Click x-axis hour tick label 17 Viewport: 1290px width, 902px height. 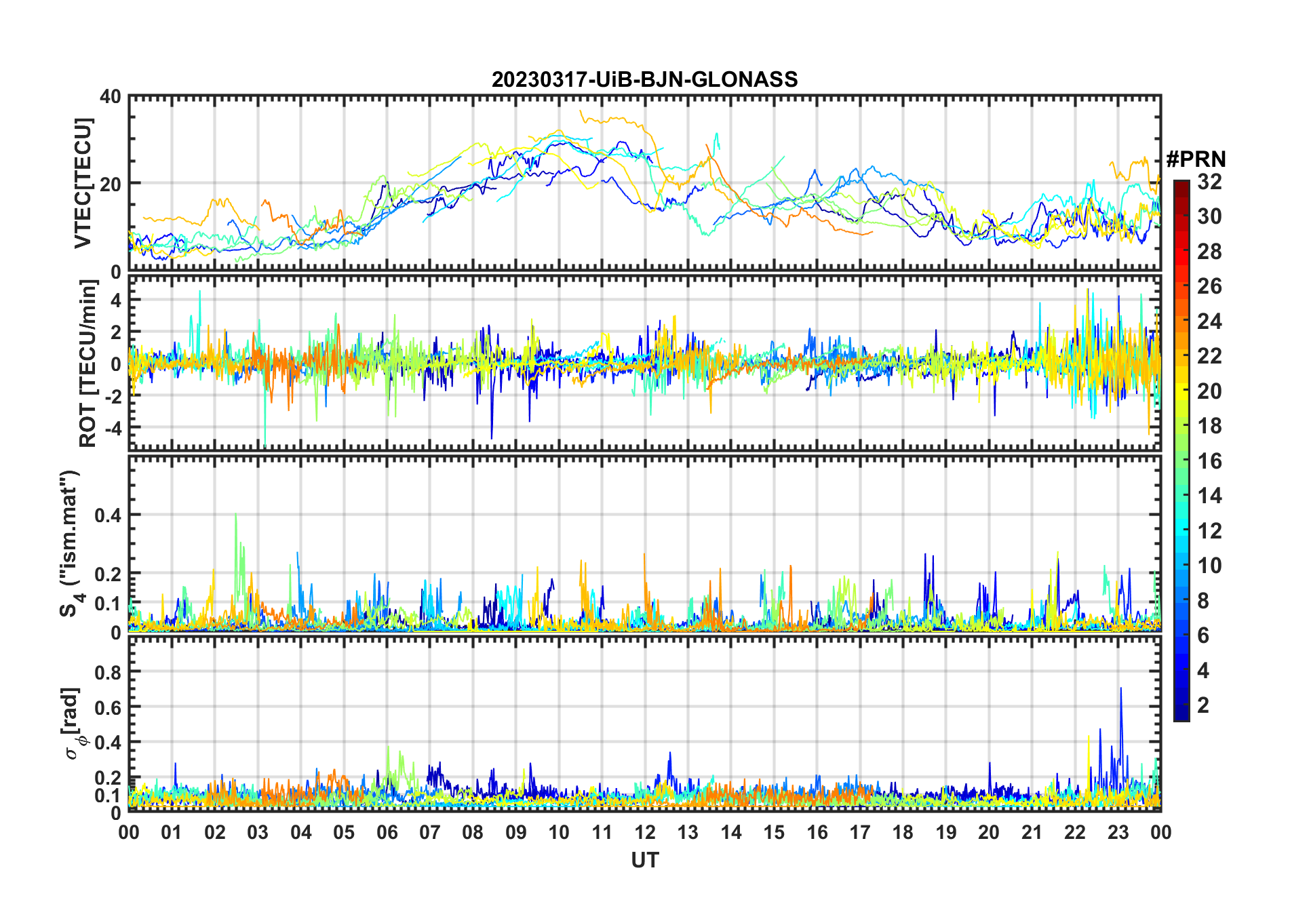click(860, 832)
